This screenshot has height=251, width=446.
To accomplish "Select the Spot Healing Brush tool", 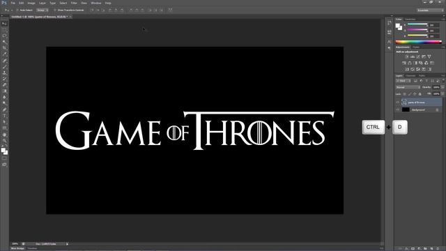I will [x=4, y=61].
